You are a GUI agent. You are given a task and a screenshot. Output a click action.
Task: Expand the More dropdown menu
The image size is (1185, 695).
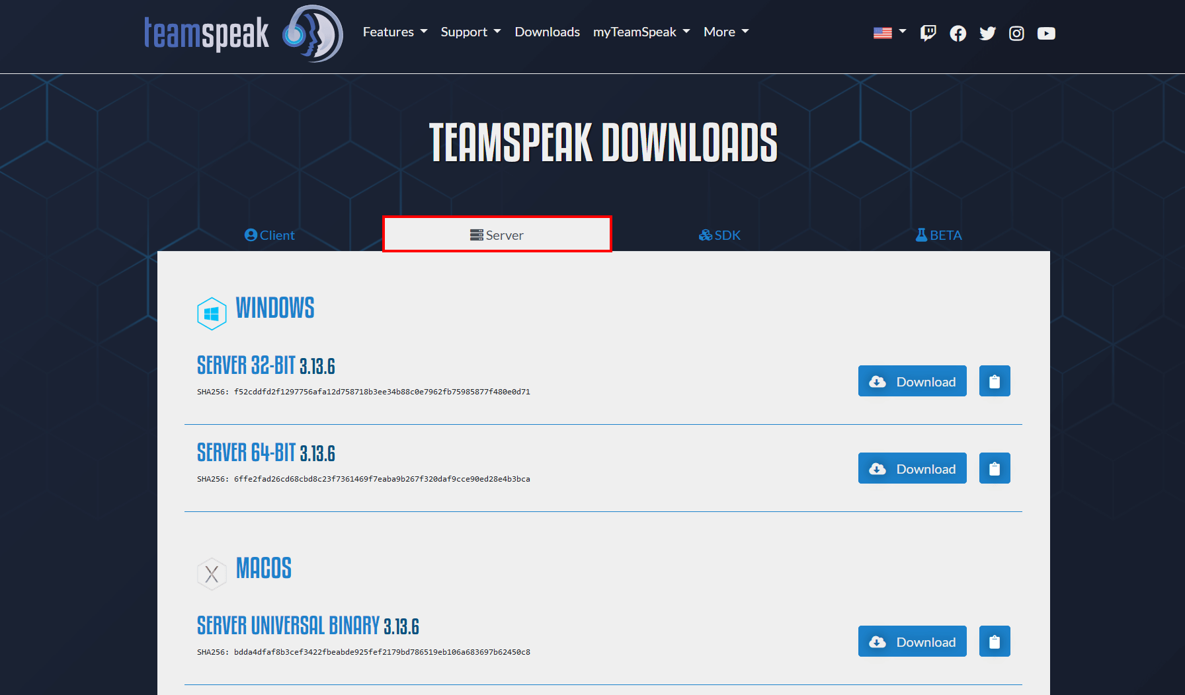coord(726,32)
